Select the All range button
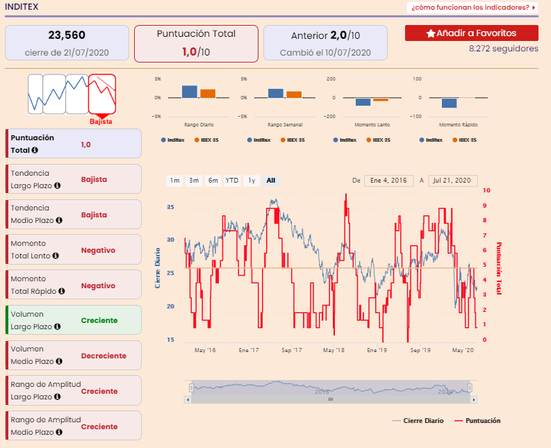Viewport: 551px width, 448px height. (270, 181)
